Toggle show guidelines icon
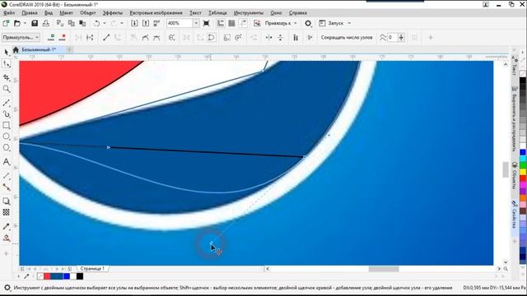This screenshot has width=527, height=296. click(x=243, y=23)
